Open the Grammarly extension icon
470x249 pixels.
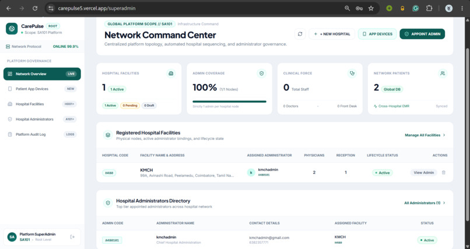[415, 8]
